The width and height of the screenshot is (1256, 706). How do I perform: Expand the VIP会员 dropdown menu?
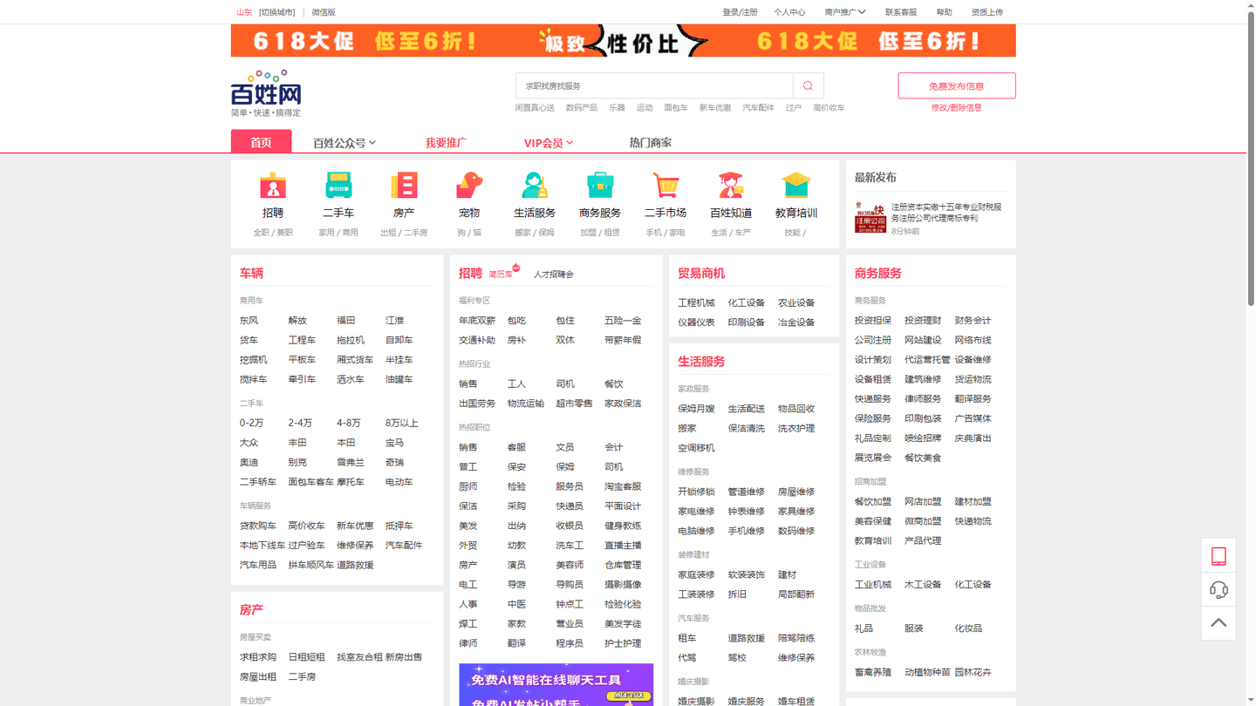(549, 143)
